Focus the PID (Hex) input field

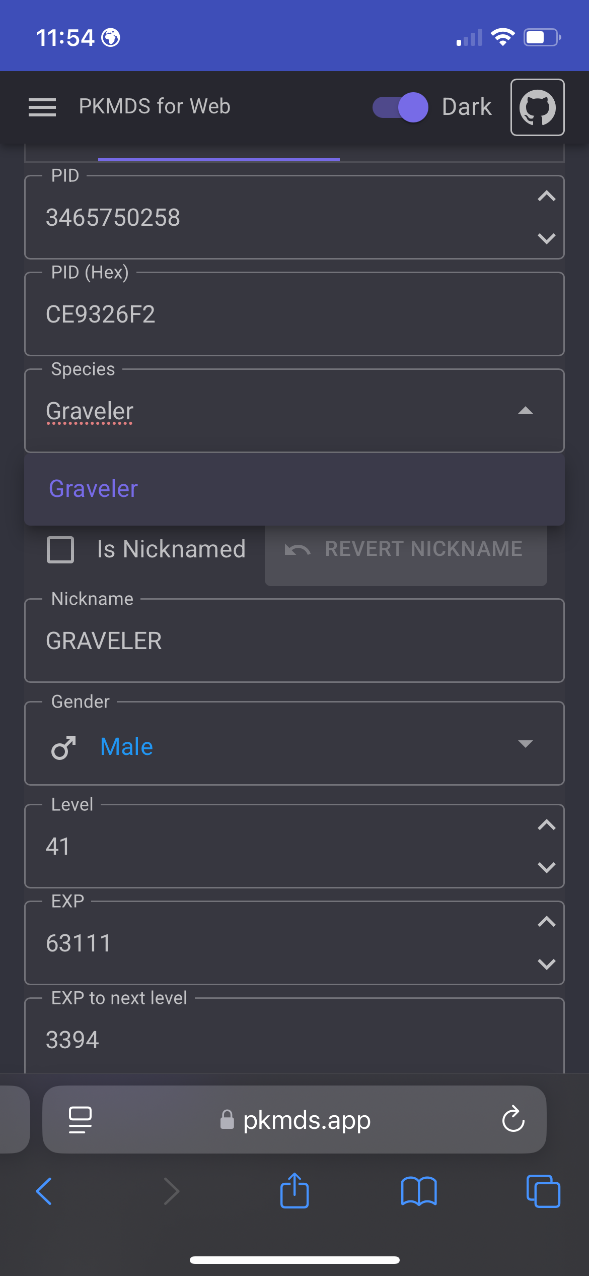[294, 314]
